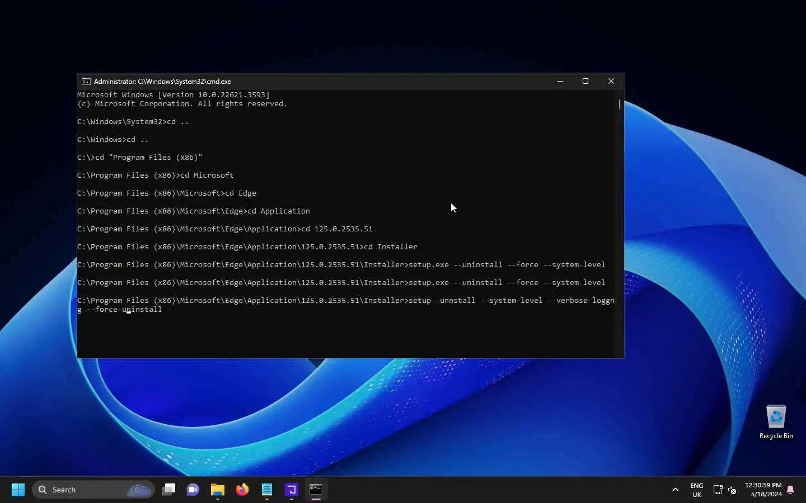Open Firefox from the taskbar
Screen dimensions: 806x503
(x=242, y=490)
